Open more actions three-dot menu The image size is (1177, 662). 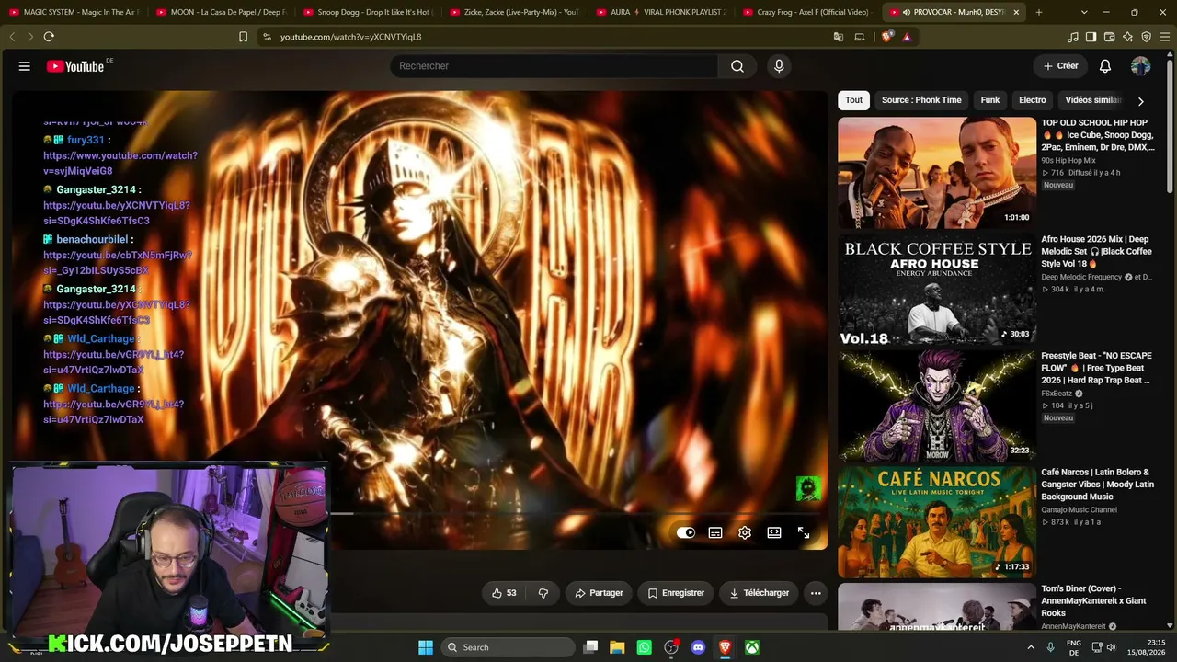point(816,593)
